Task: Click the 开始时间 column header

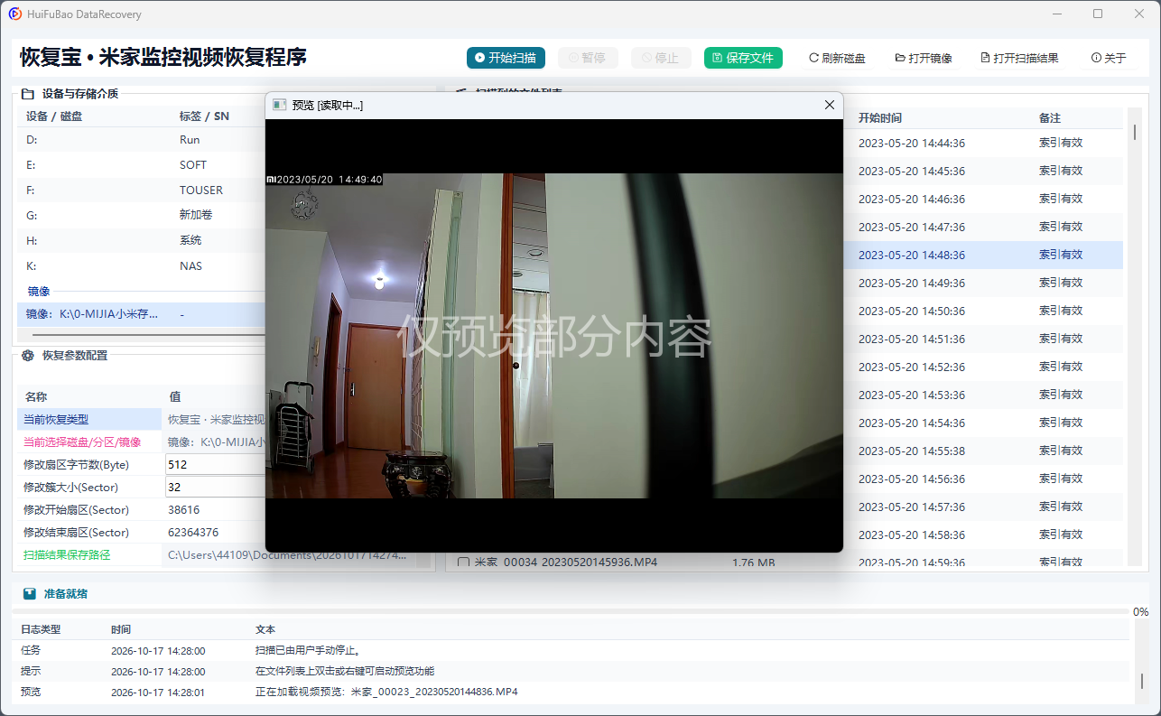Action: [x=879, y=118]
